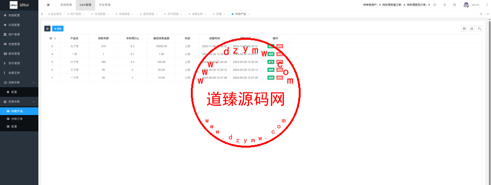Collapse the 活期存款 sidebar group

click(x=34, y=82)
